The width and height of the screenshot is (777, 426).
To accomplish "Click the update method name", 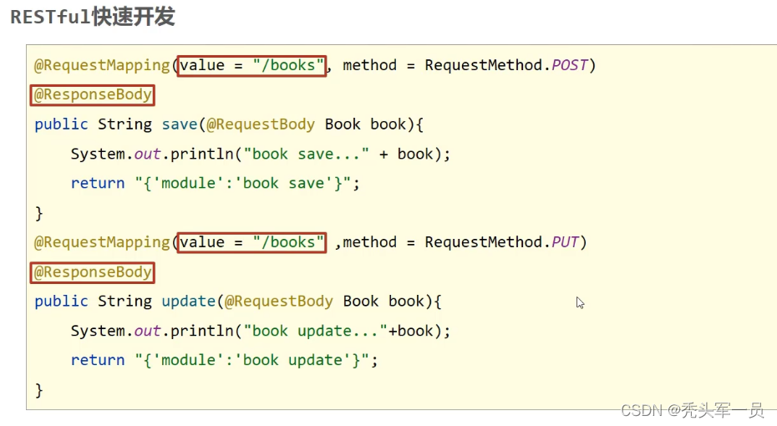I will 188,302.
